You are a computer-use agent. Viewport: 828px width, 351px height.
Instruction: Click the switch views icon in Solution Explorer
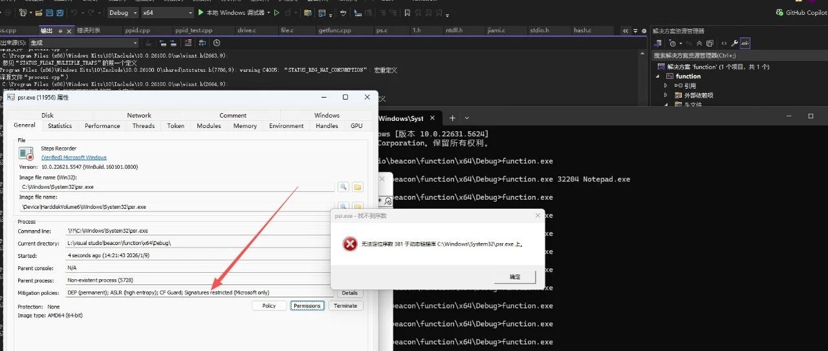pos(659,43)
